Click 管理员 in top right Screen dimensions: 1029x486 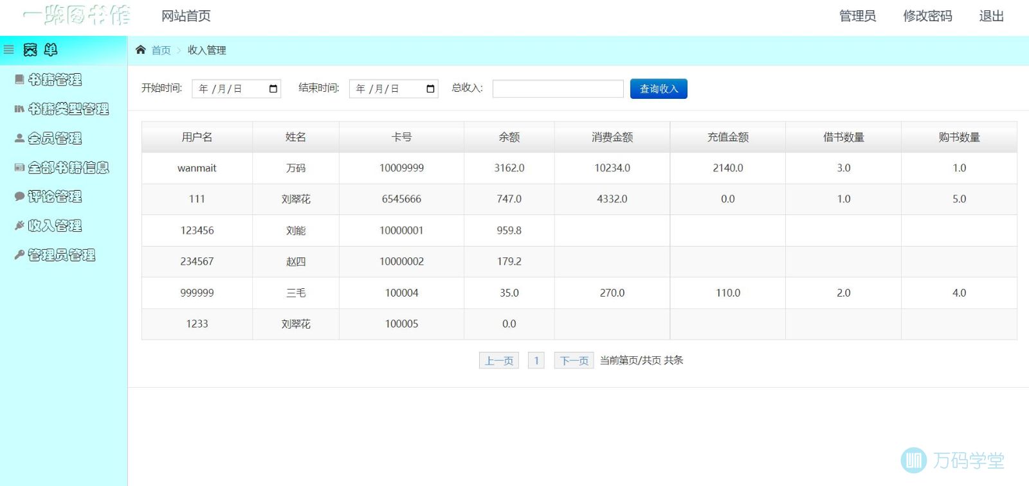tap(857, 16)
